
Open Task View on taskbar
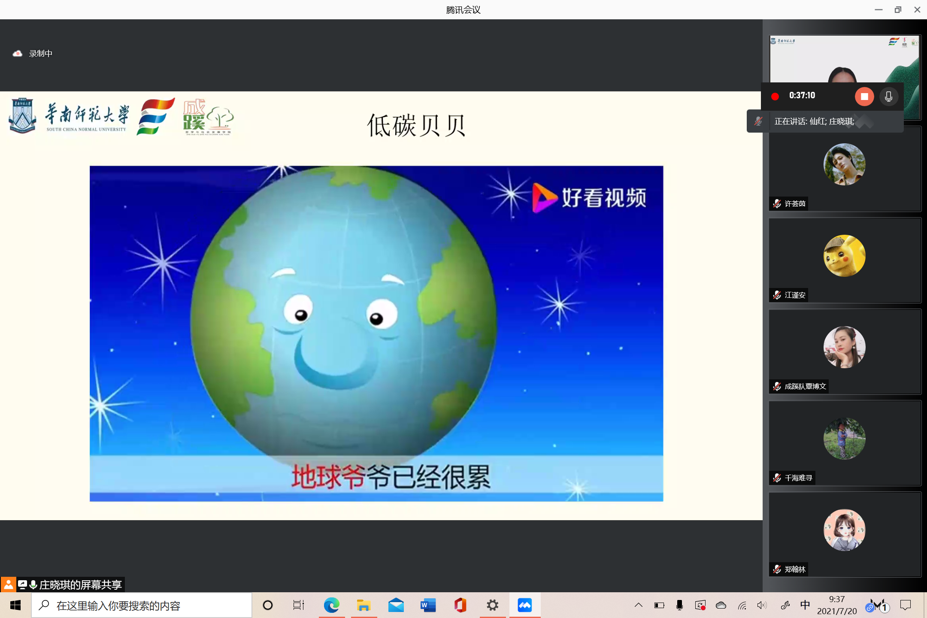(x=299, y=606)
